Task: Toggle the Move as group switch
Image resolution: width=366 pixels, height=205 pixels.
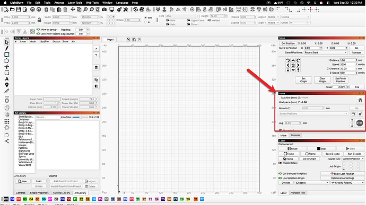Action: click(x=38, y=30)
